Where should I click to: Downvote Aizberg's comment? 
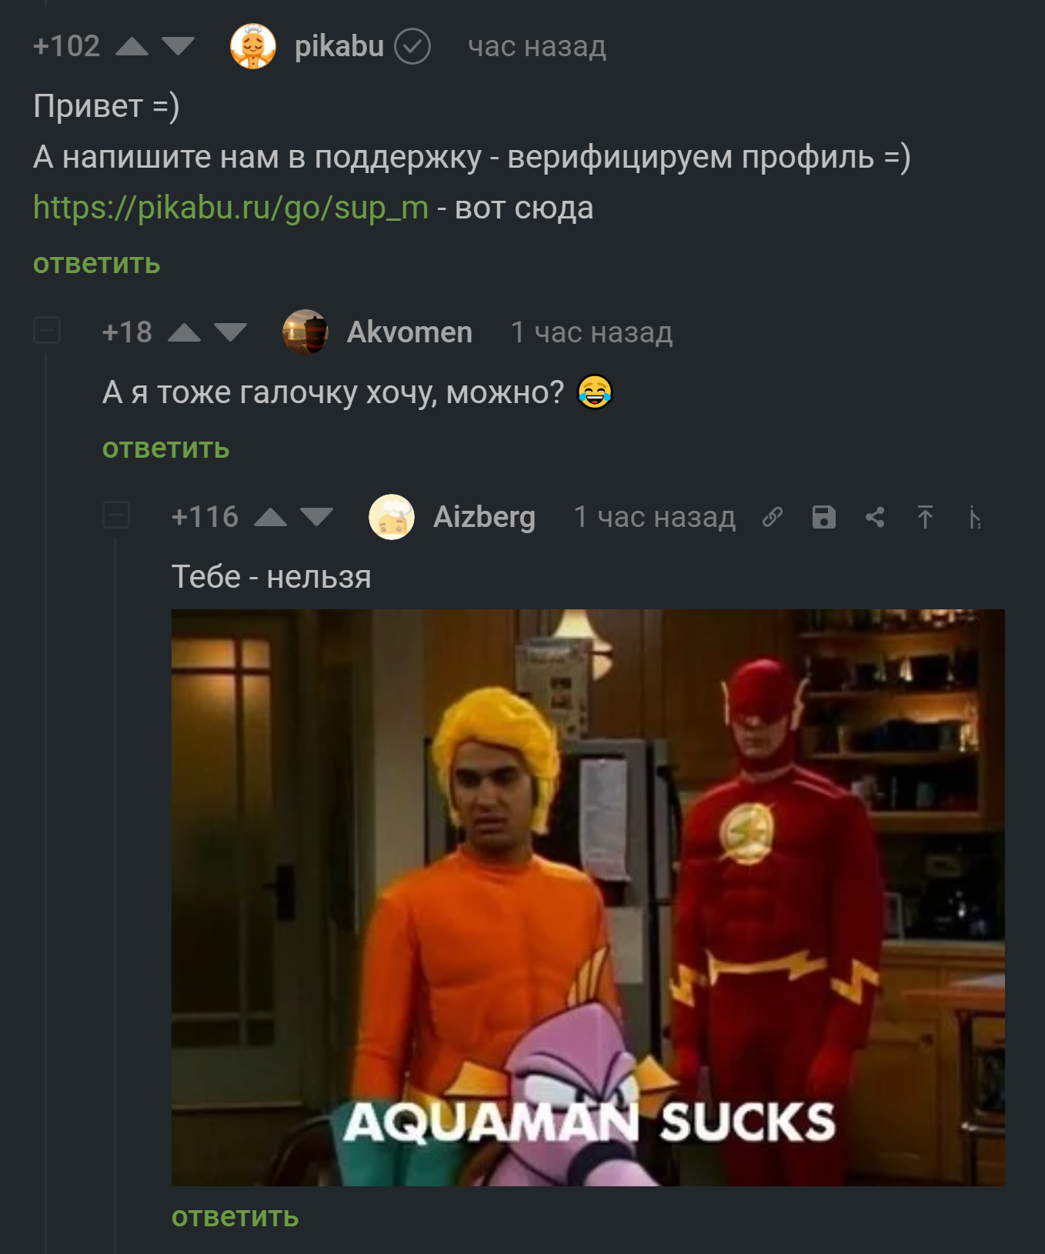pyautogui.click(x=316, y=517)
